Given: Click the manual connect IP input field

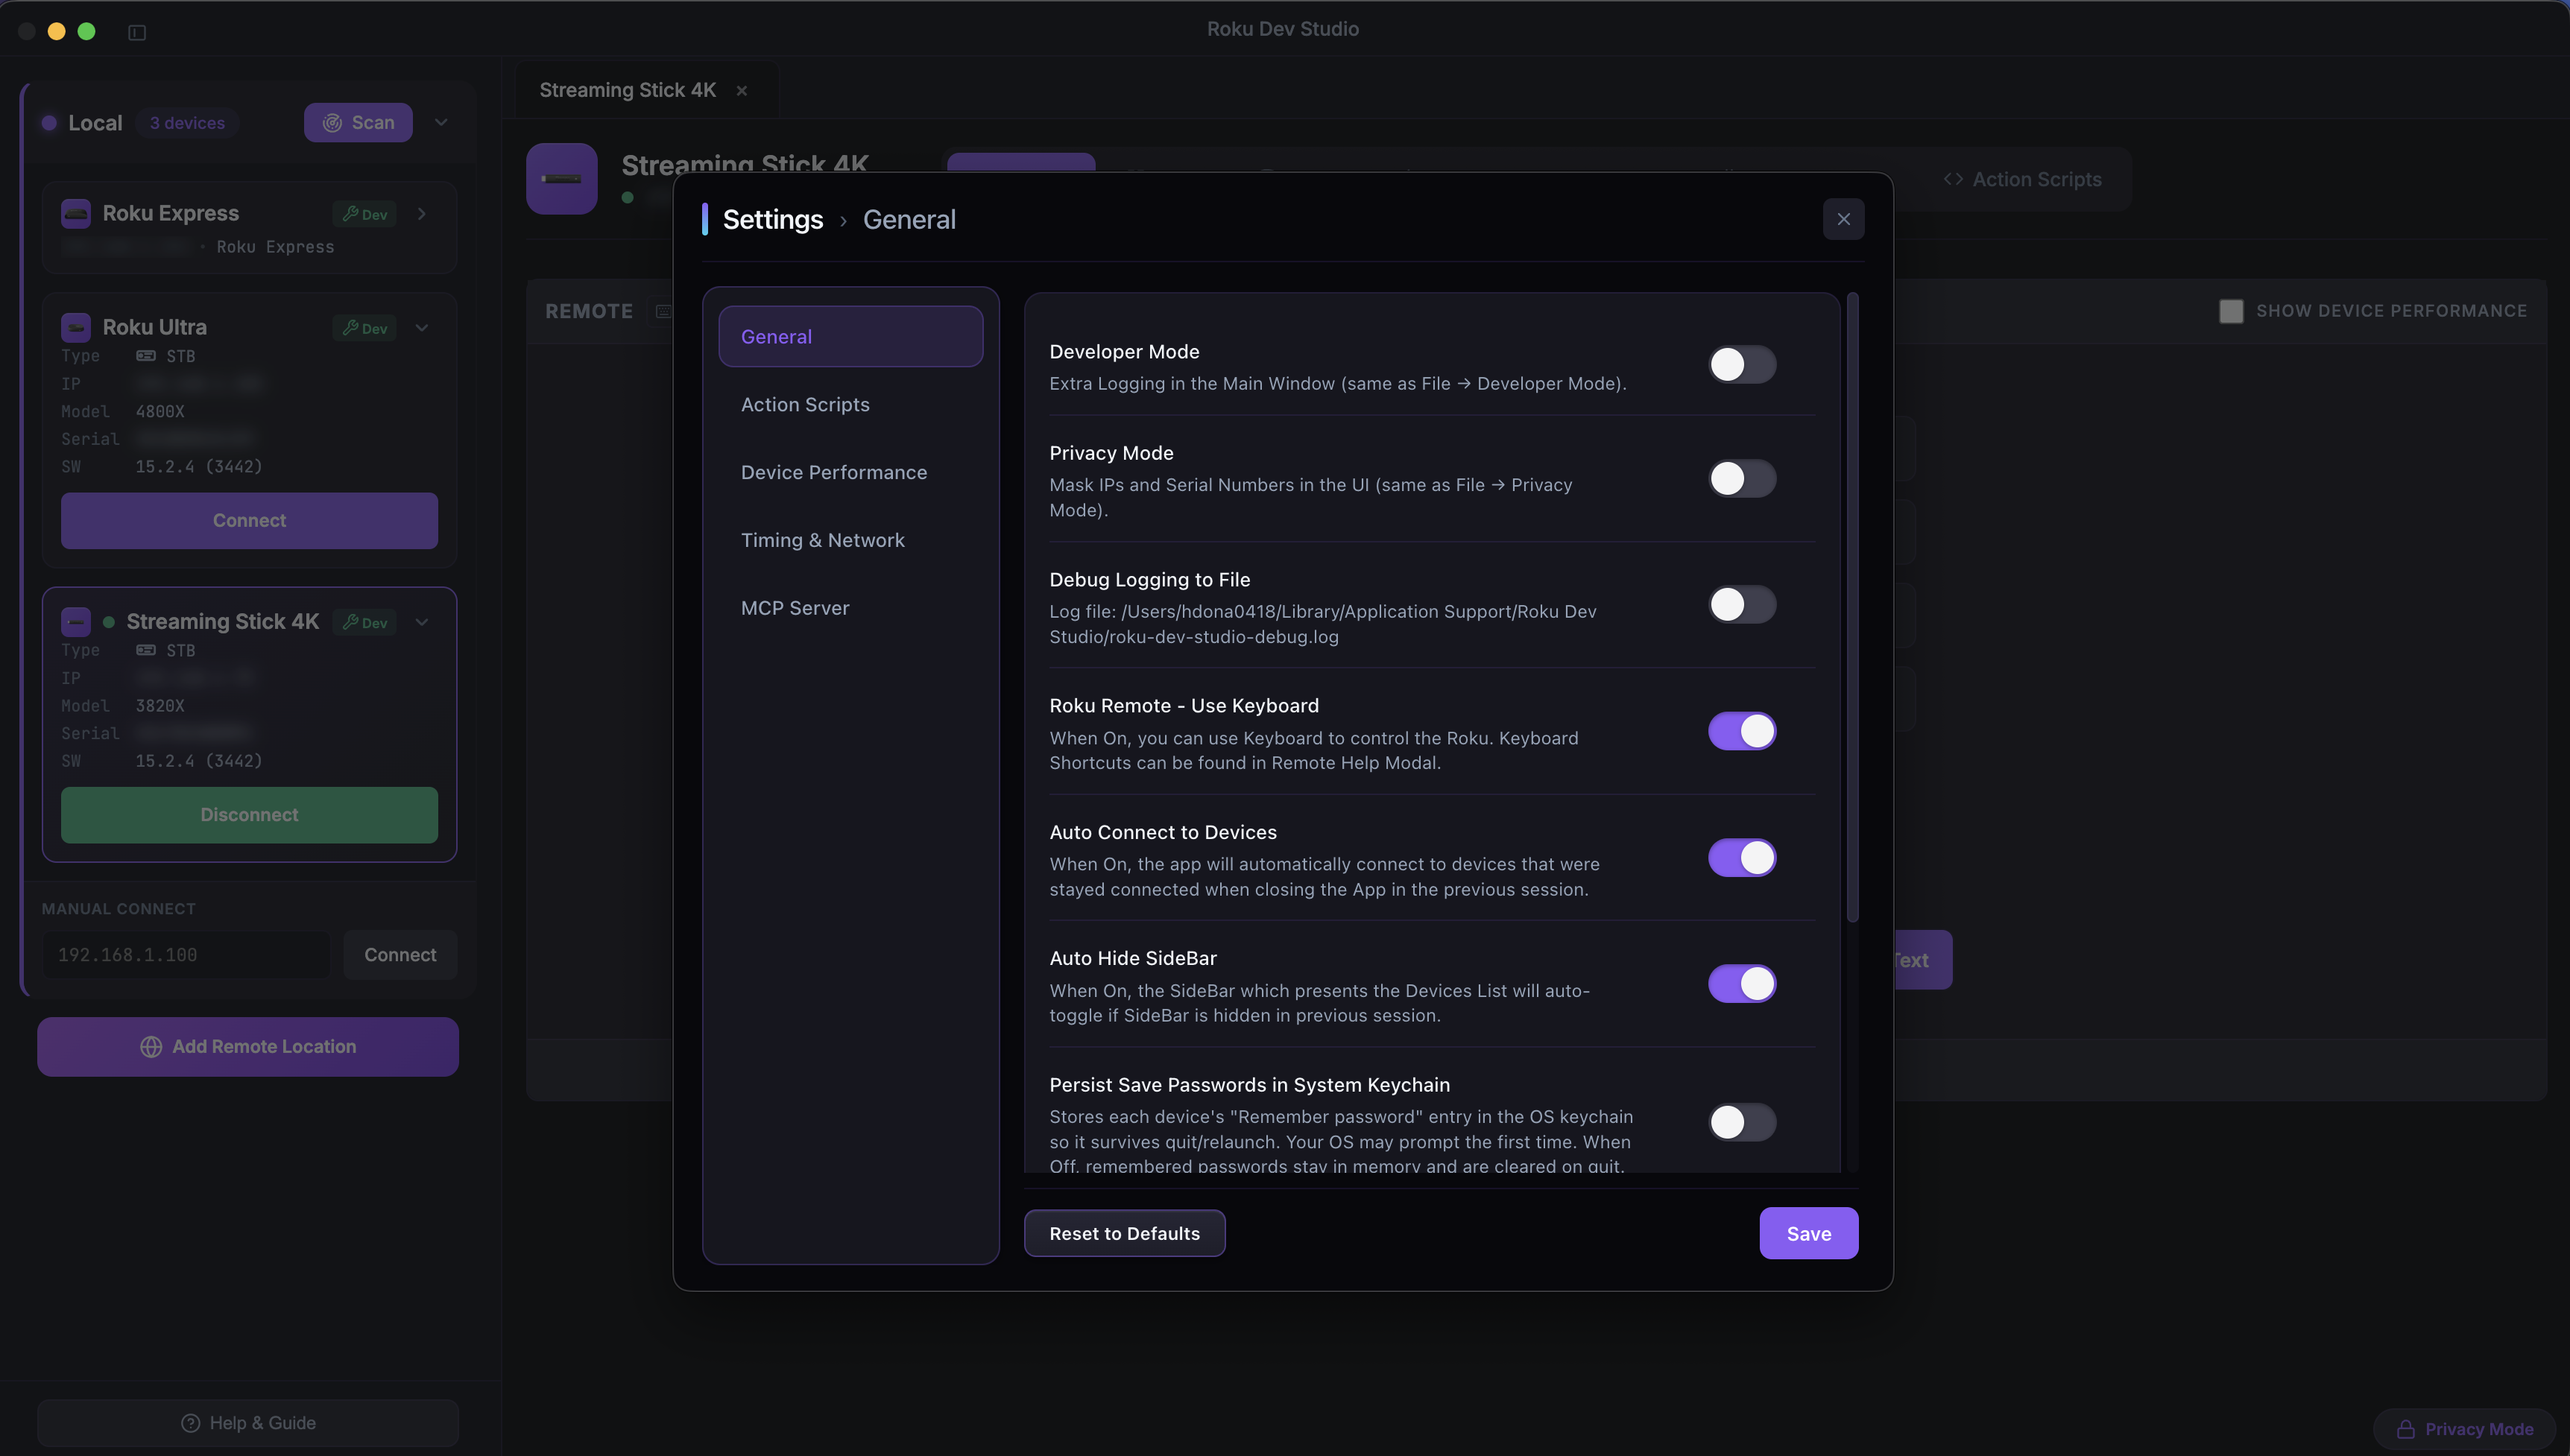Looking at the screenshot, I should tap(186, 955).
